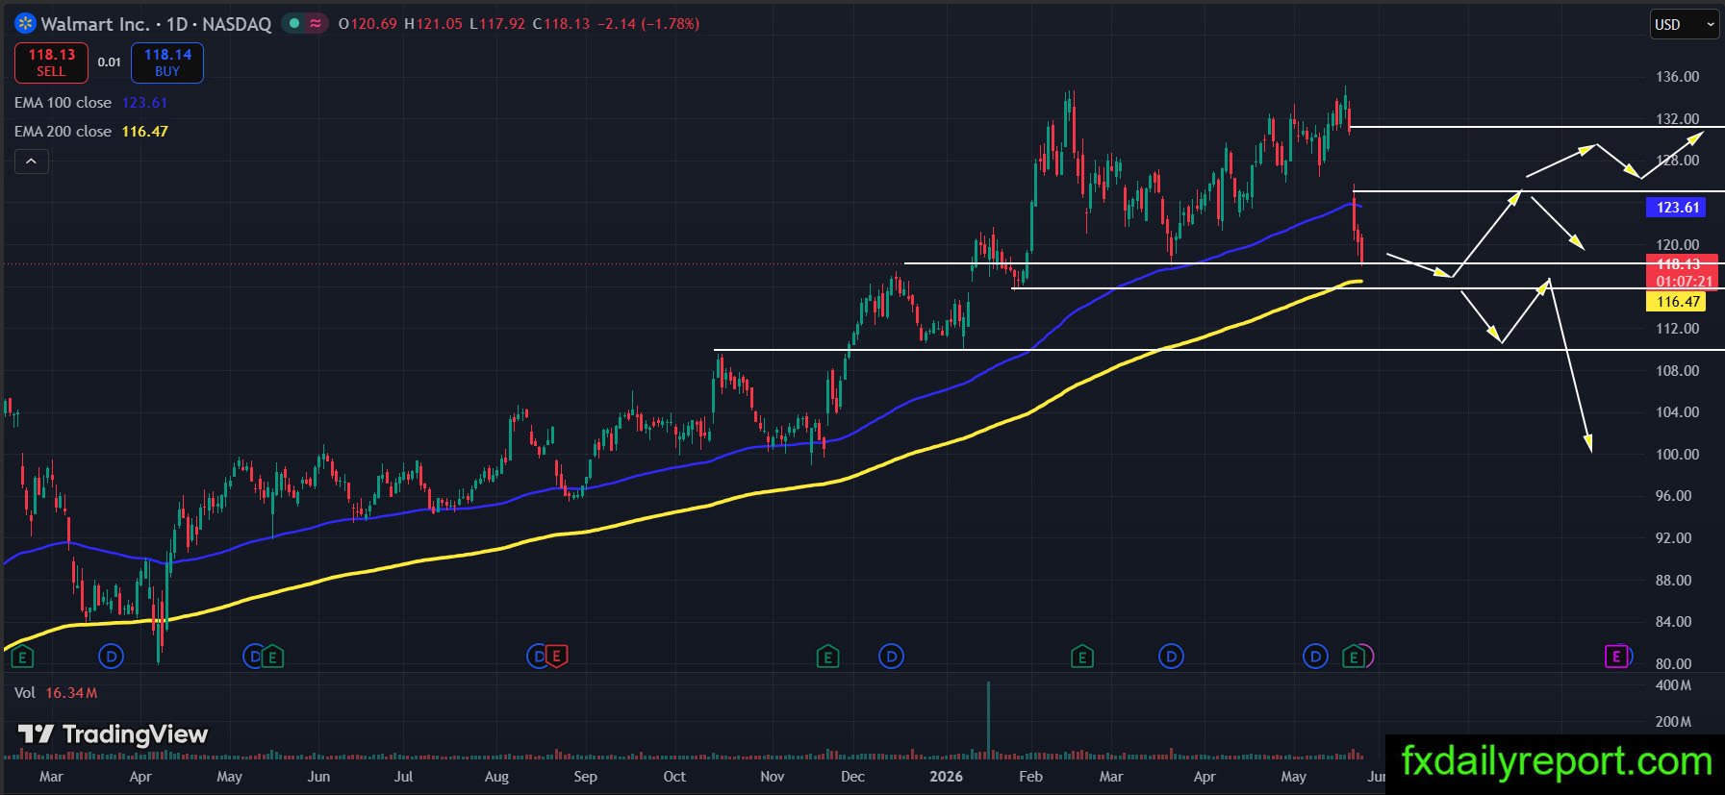This screenshot has height=795, width=1725.
Task: Open the green earnings marker in late May 2026
Action: click(x=1355, y=657)
